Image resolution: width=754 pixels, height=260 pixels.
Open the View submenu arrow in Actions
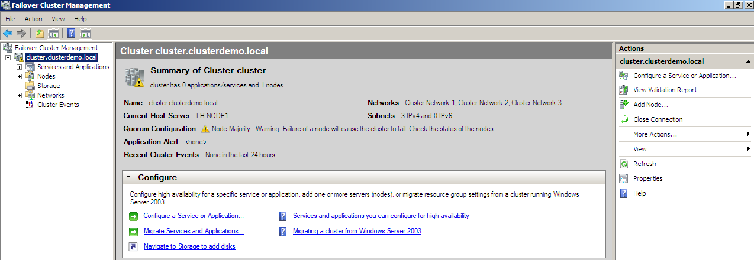coord(749,149)
